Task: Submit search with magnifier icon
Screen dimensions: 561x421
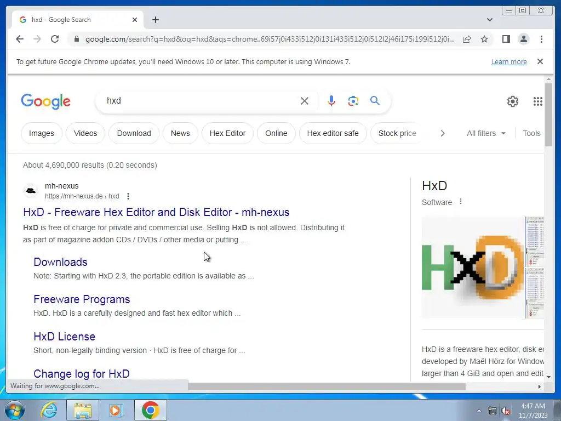Action: pos(375,101)
